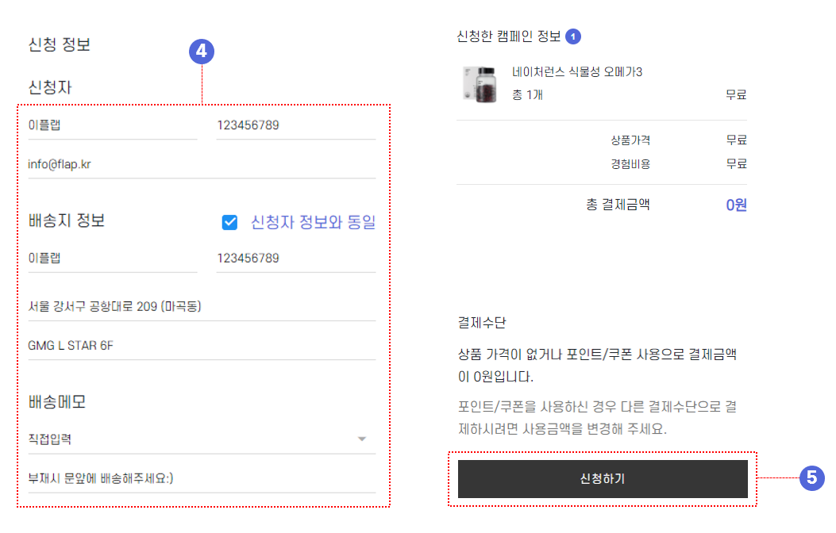
Task: Click the 신청자 정보와 동일 label text
Action: point(313,222)
